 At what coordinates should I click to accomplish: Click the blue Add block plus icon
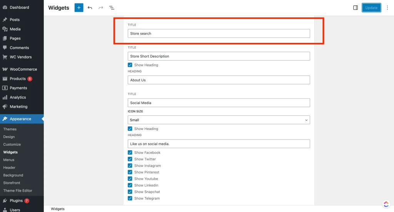tap(79, 8)
